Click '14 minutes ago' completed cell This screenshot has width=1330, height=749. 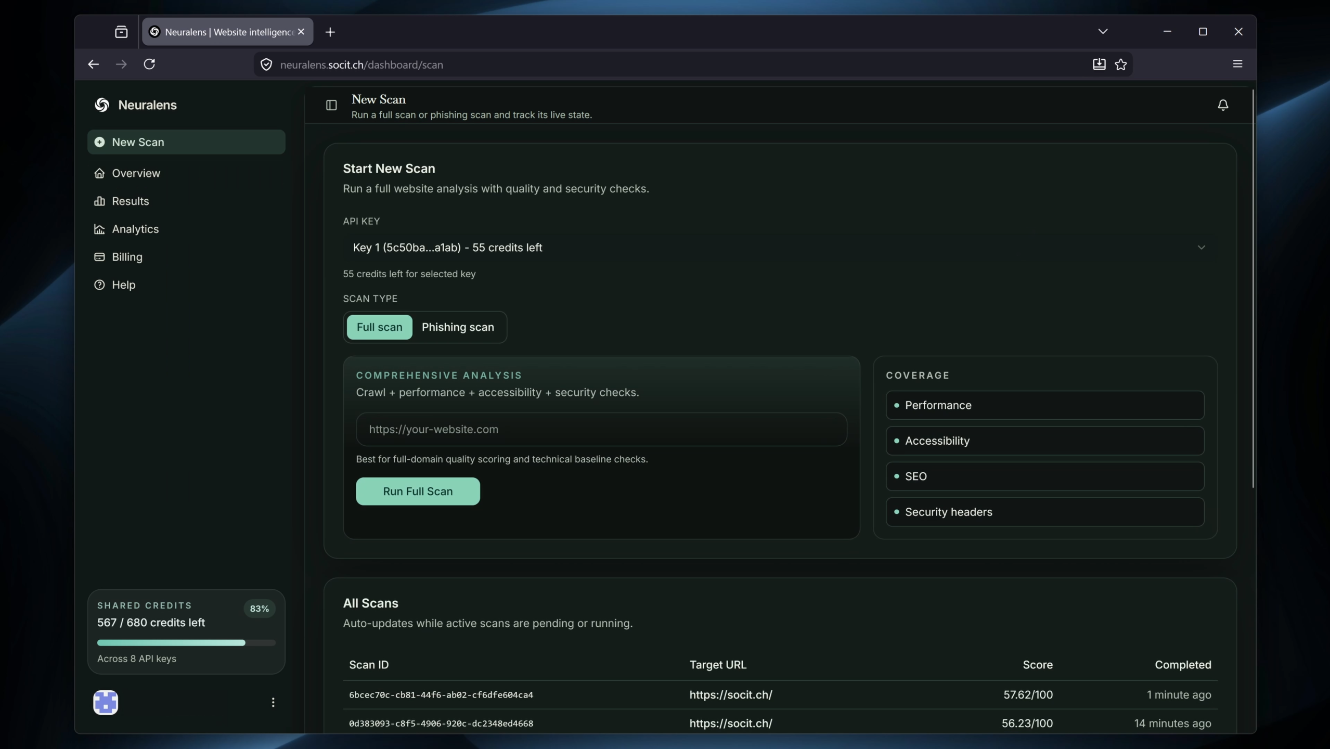1172,724
